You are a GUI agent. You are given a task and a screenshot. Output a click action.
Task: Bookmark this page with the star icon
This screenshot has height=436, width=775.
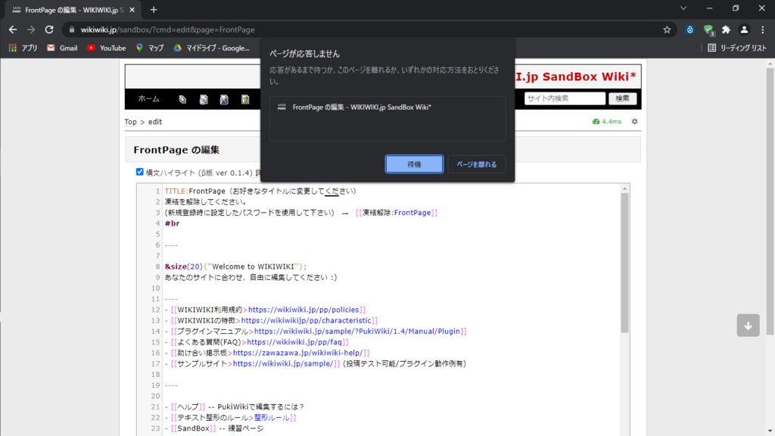click(667, 30)
